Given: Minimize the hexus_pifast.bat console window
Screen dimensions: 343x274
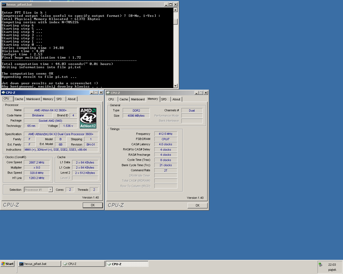Looking at the screenshot, I should [166, 5].
